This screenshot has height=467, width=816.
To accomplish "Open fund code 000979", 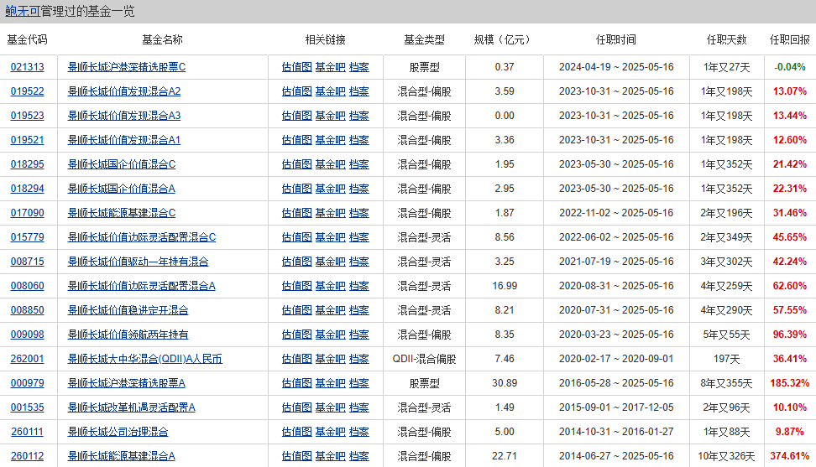I will click(x=27, y=383).
